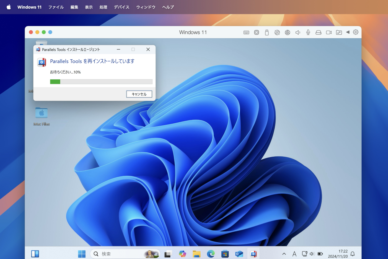Open the 表示 menu
This screenshot has width=388, height=259.
[x=89, y=7]
